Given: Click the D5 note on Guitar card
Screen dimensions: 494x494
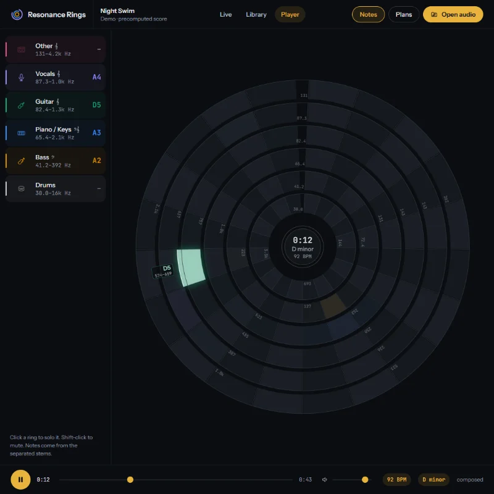Looking at the screenshot, I should point(97,105).
